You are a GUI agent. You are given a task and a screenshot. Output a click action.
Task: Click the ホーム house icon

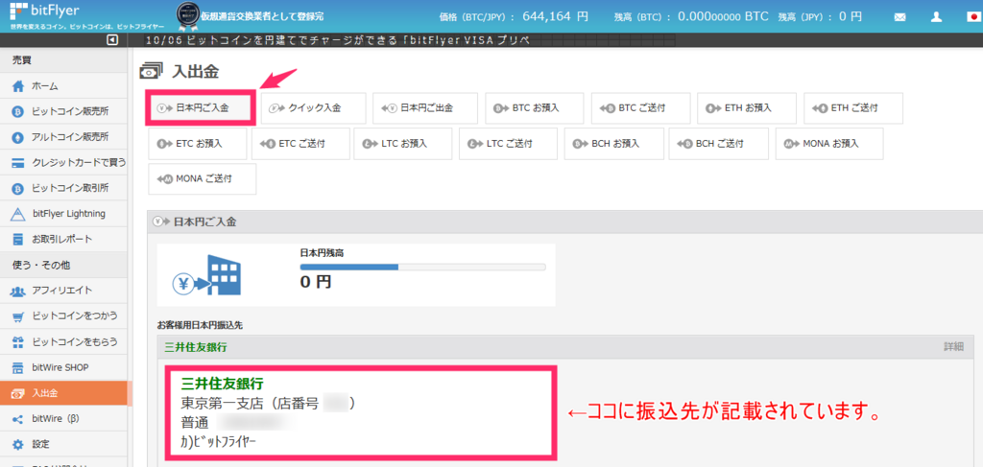18,85
